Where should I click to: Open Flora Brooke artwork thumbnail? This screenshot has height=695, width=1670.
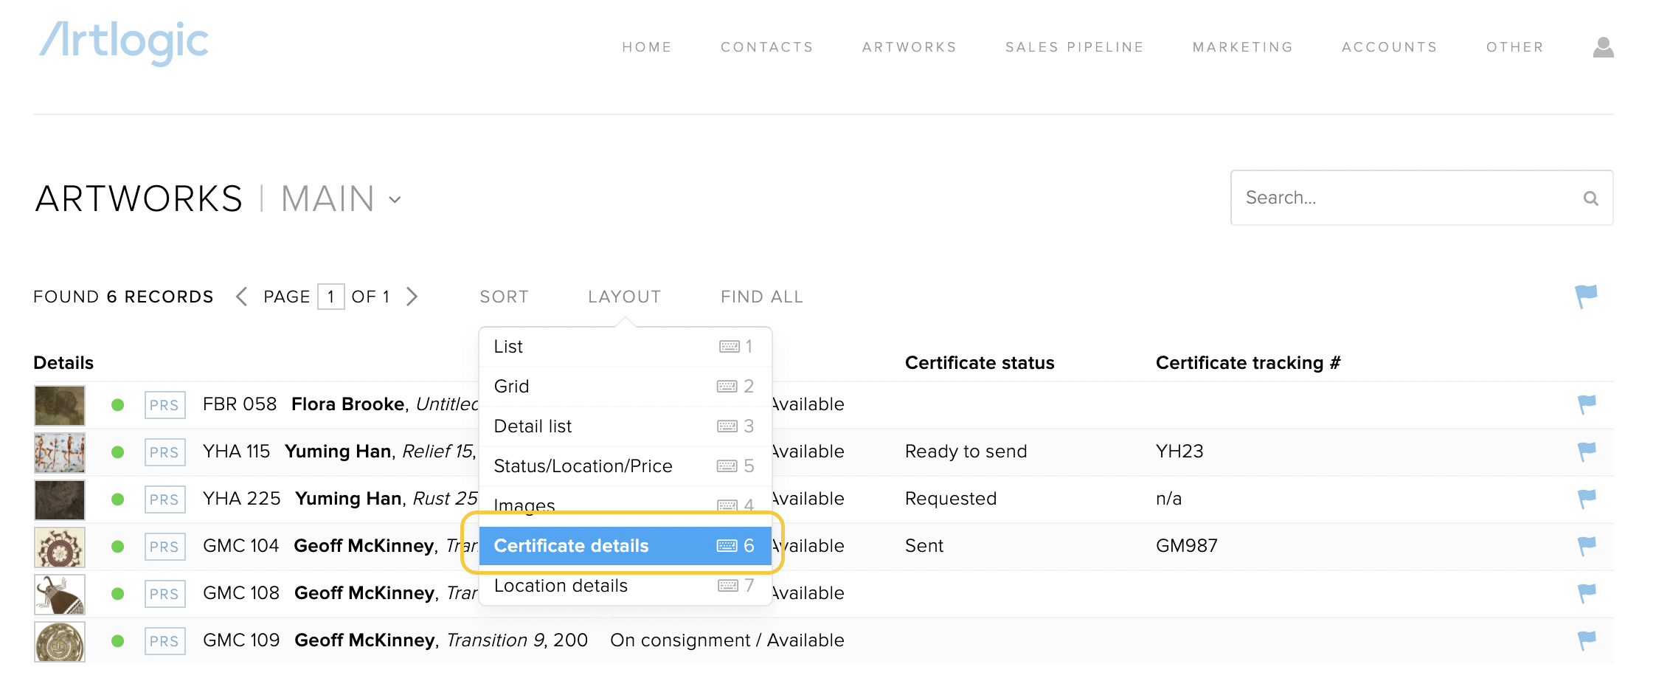tap(60, 405)
